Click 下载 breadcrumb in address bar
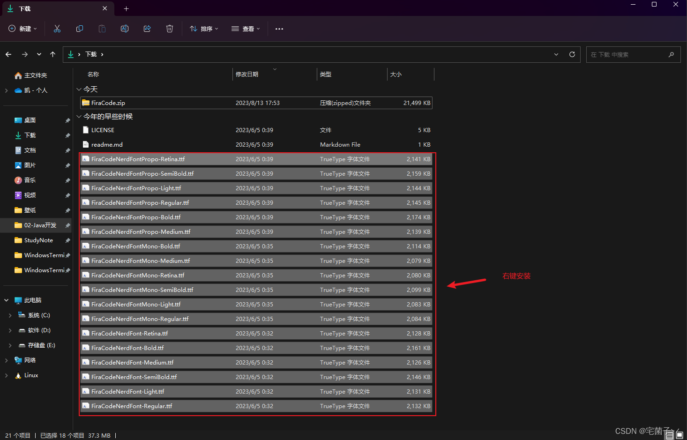 91,54
